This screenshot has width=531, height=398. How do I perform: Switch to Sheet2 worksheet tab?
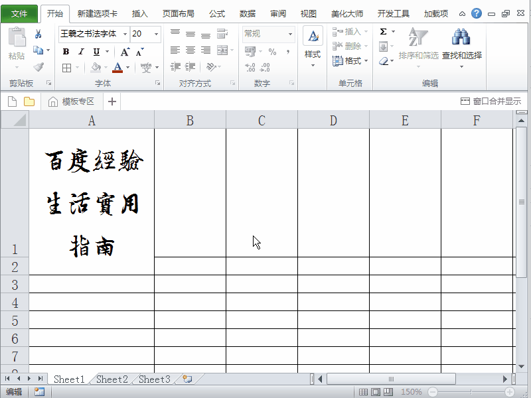pos(112,379)
